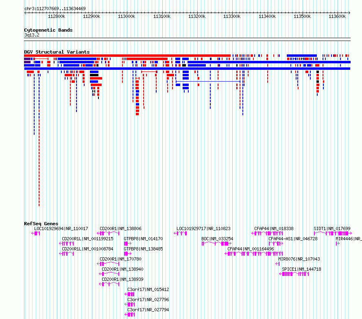This screenshot has width=362, height=319.
Task: Open transcript C3orf17|NR_027794
Action: pos(148,310)
